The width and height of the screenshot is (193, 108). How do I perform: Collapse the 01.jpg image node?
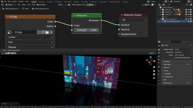(8, 17)
